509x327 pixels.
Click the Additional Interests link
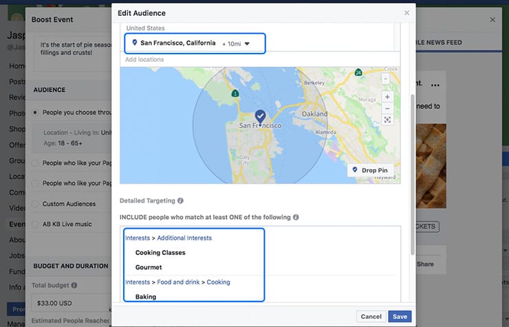[x=184, y=238]
